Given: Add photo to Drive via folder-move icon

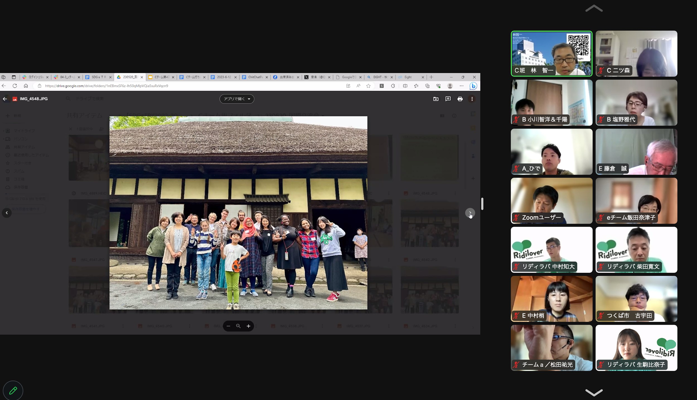Looking at the screenshot, I should point(436,99).
